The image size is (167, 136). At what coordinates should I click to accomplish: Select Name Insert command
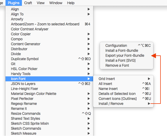click(x=108, y=89)
